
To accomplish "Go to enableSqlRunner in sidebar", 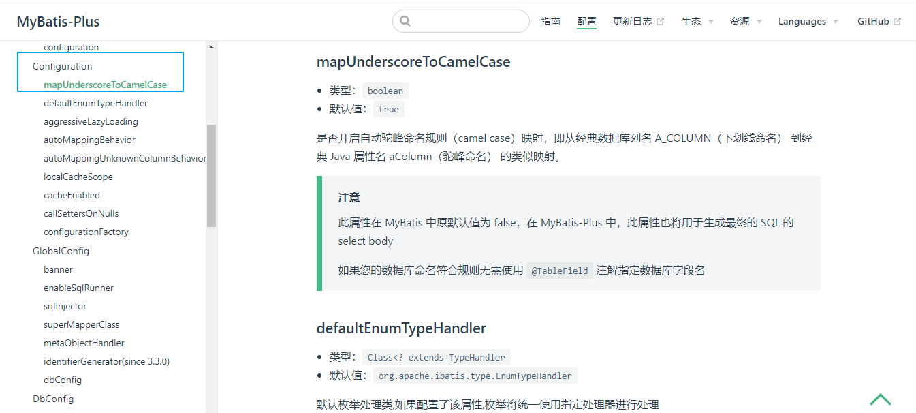I will [x=78, y=288].
